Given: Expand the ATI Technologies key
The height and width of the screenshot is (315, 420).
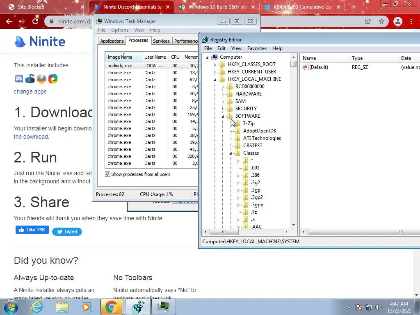Looking at the screenshot, I should [x=231, y=139].
